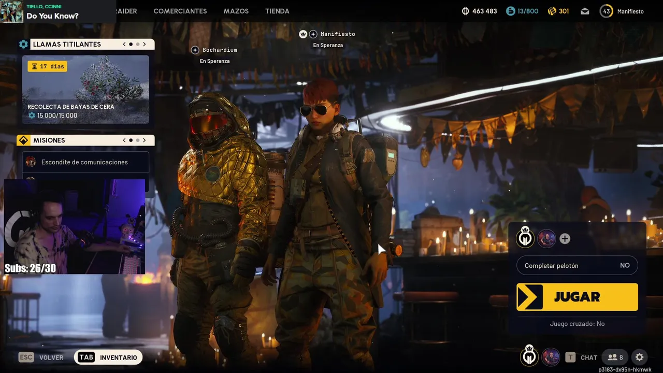Screen dimensions: 663x373
Task: Click the squad leader avatar in play panel
Action: pos(525,237)
